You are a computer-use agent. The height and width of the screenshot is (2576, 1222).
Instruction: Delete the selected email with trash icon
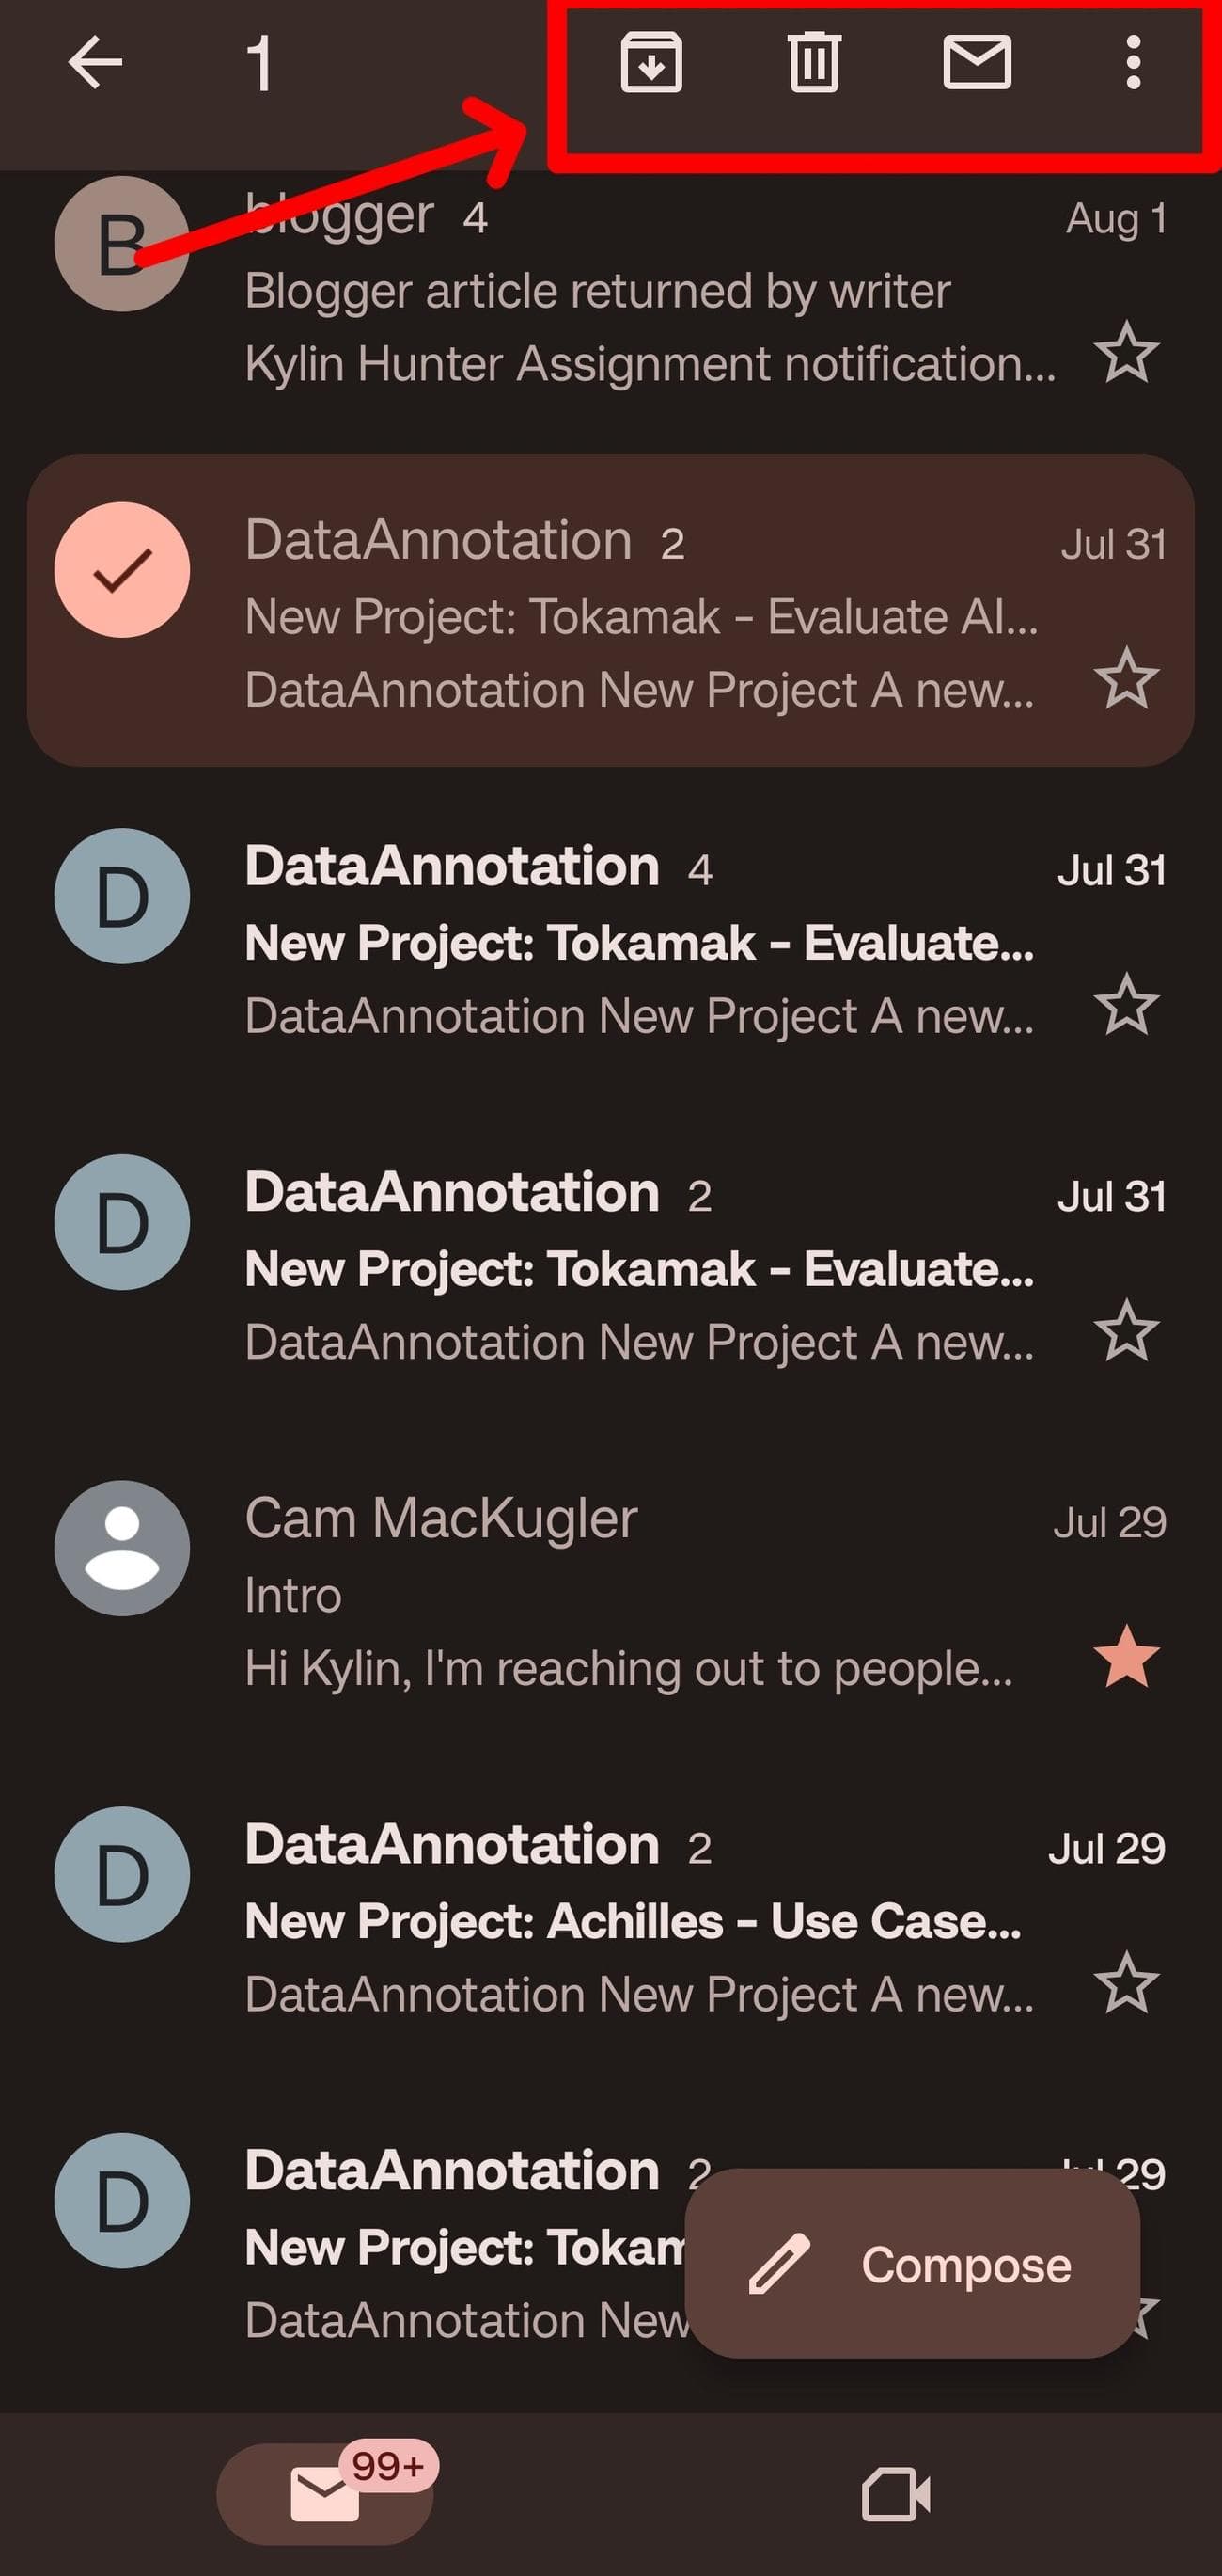pos(814,62)
